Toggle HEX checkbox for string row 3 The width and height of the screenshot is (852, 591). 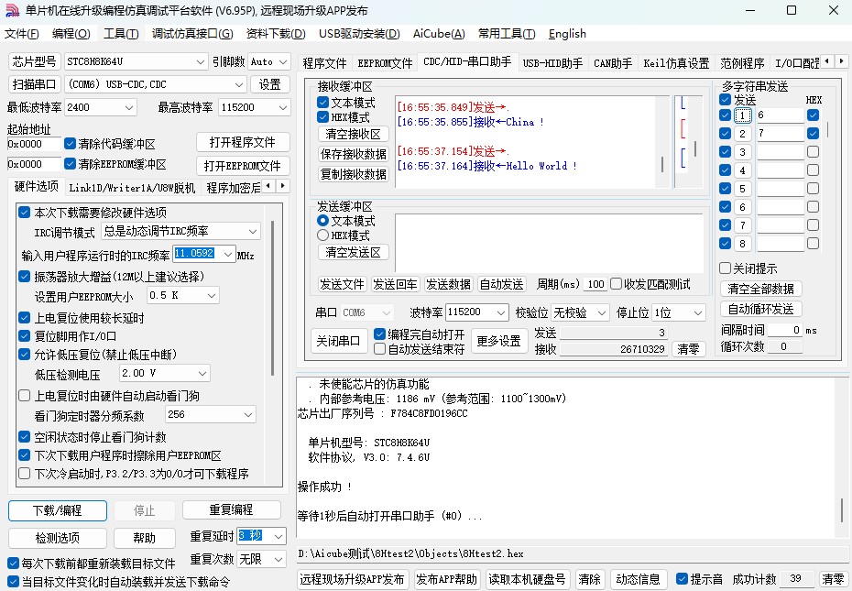pos(813,152)
